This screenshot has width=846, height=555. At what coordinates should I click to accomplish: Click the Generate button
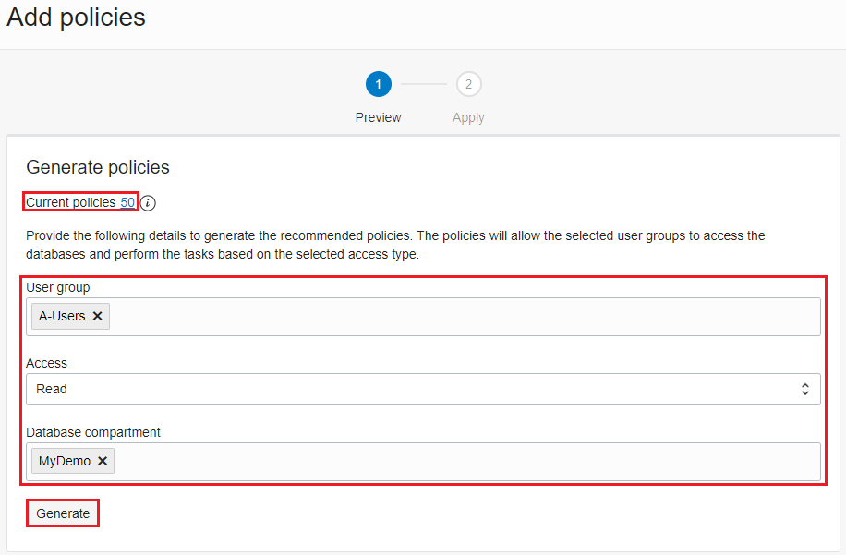click(x=62, y=513)
